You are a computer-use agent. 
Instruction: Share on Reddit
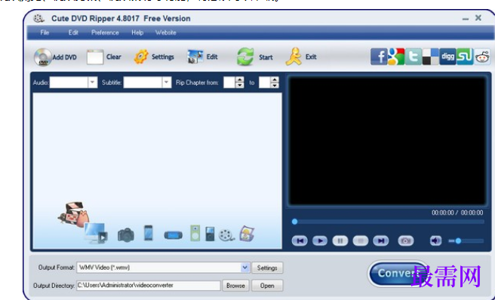pyautogui.click(x=482, y=57)
